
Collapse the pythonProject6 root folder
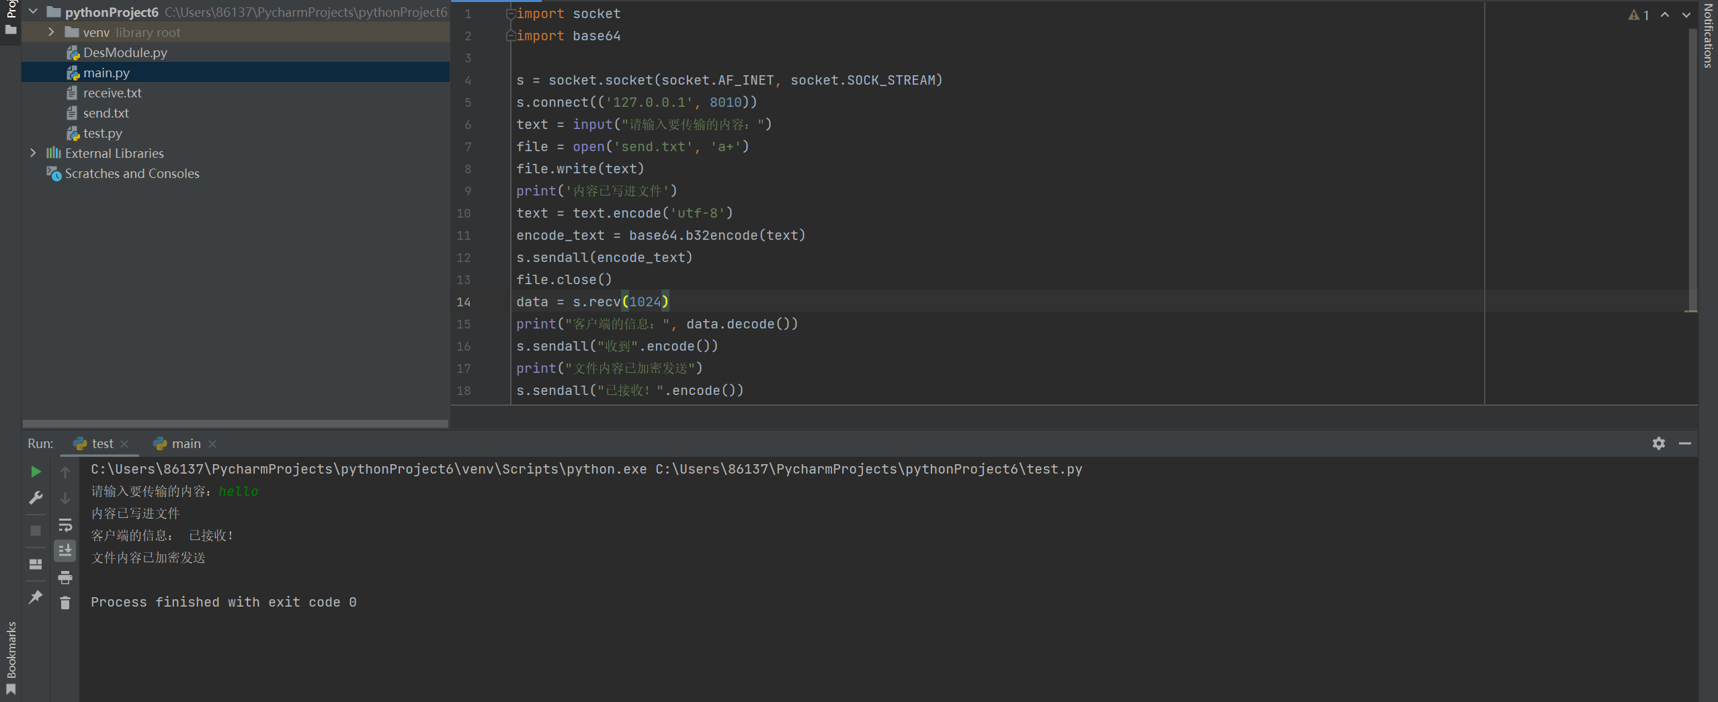pyautogui.click(x=33, y=12)
